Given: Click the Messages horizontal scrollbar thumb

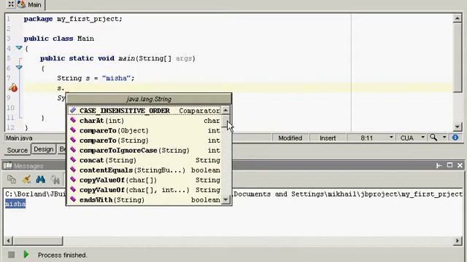Looking at the screenshot, I should click(x=38, y=240).
